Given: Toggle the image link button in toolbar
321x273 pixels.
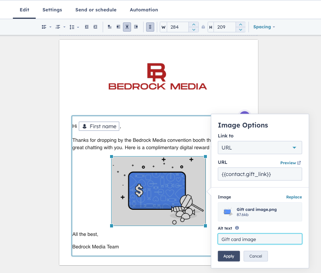Looking at the screenshot, I should click(150, 27).
